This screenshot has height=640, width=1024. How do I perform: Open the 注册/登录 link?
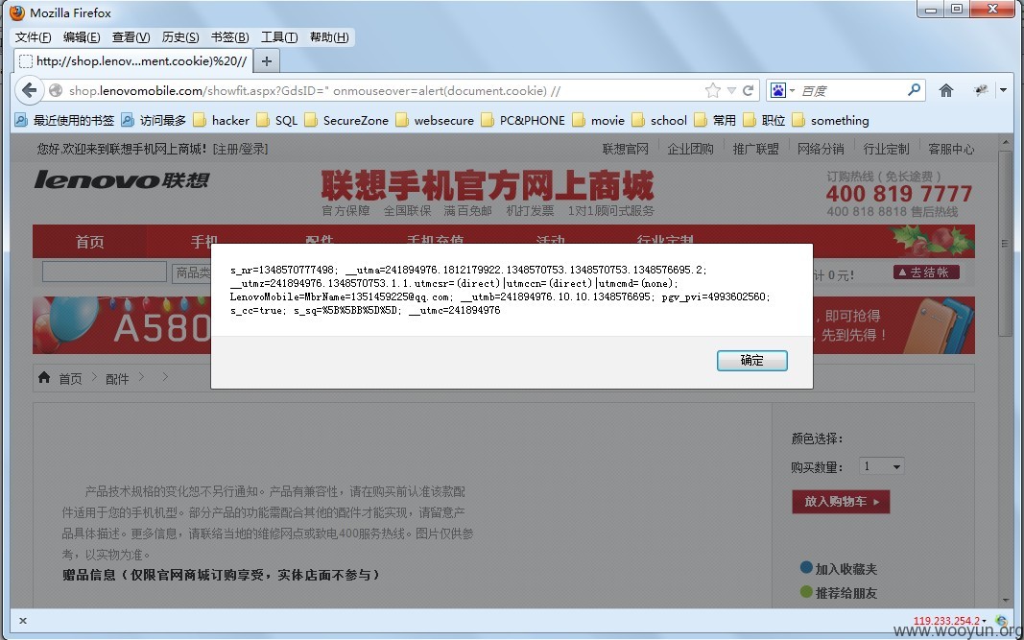tap(240, 149)
